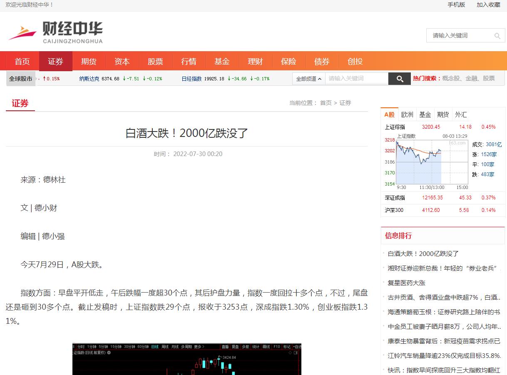
Task: Open ranked article 白酒大跌！2000亿跌没了
Action: pyautogui.click(x=423, y=253)
